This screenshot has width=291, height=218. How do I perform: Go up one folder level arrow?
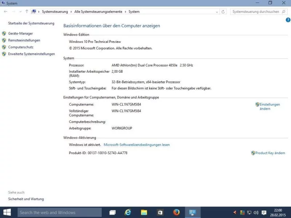(27, 12)
